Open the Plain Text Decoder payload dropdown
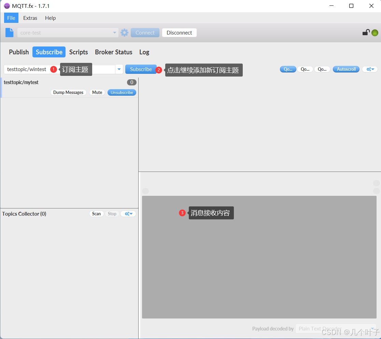This screenshot has height=339, width=381. 336,328
